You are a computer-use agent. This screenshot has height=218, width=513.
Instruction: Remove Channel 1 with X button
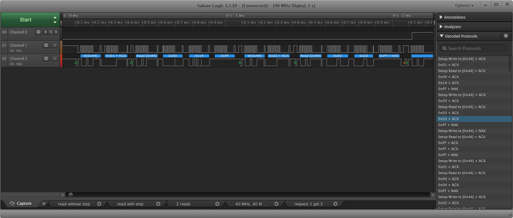[x=55, y=45]
